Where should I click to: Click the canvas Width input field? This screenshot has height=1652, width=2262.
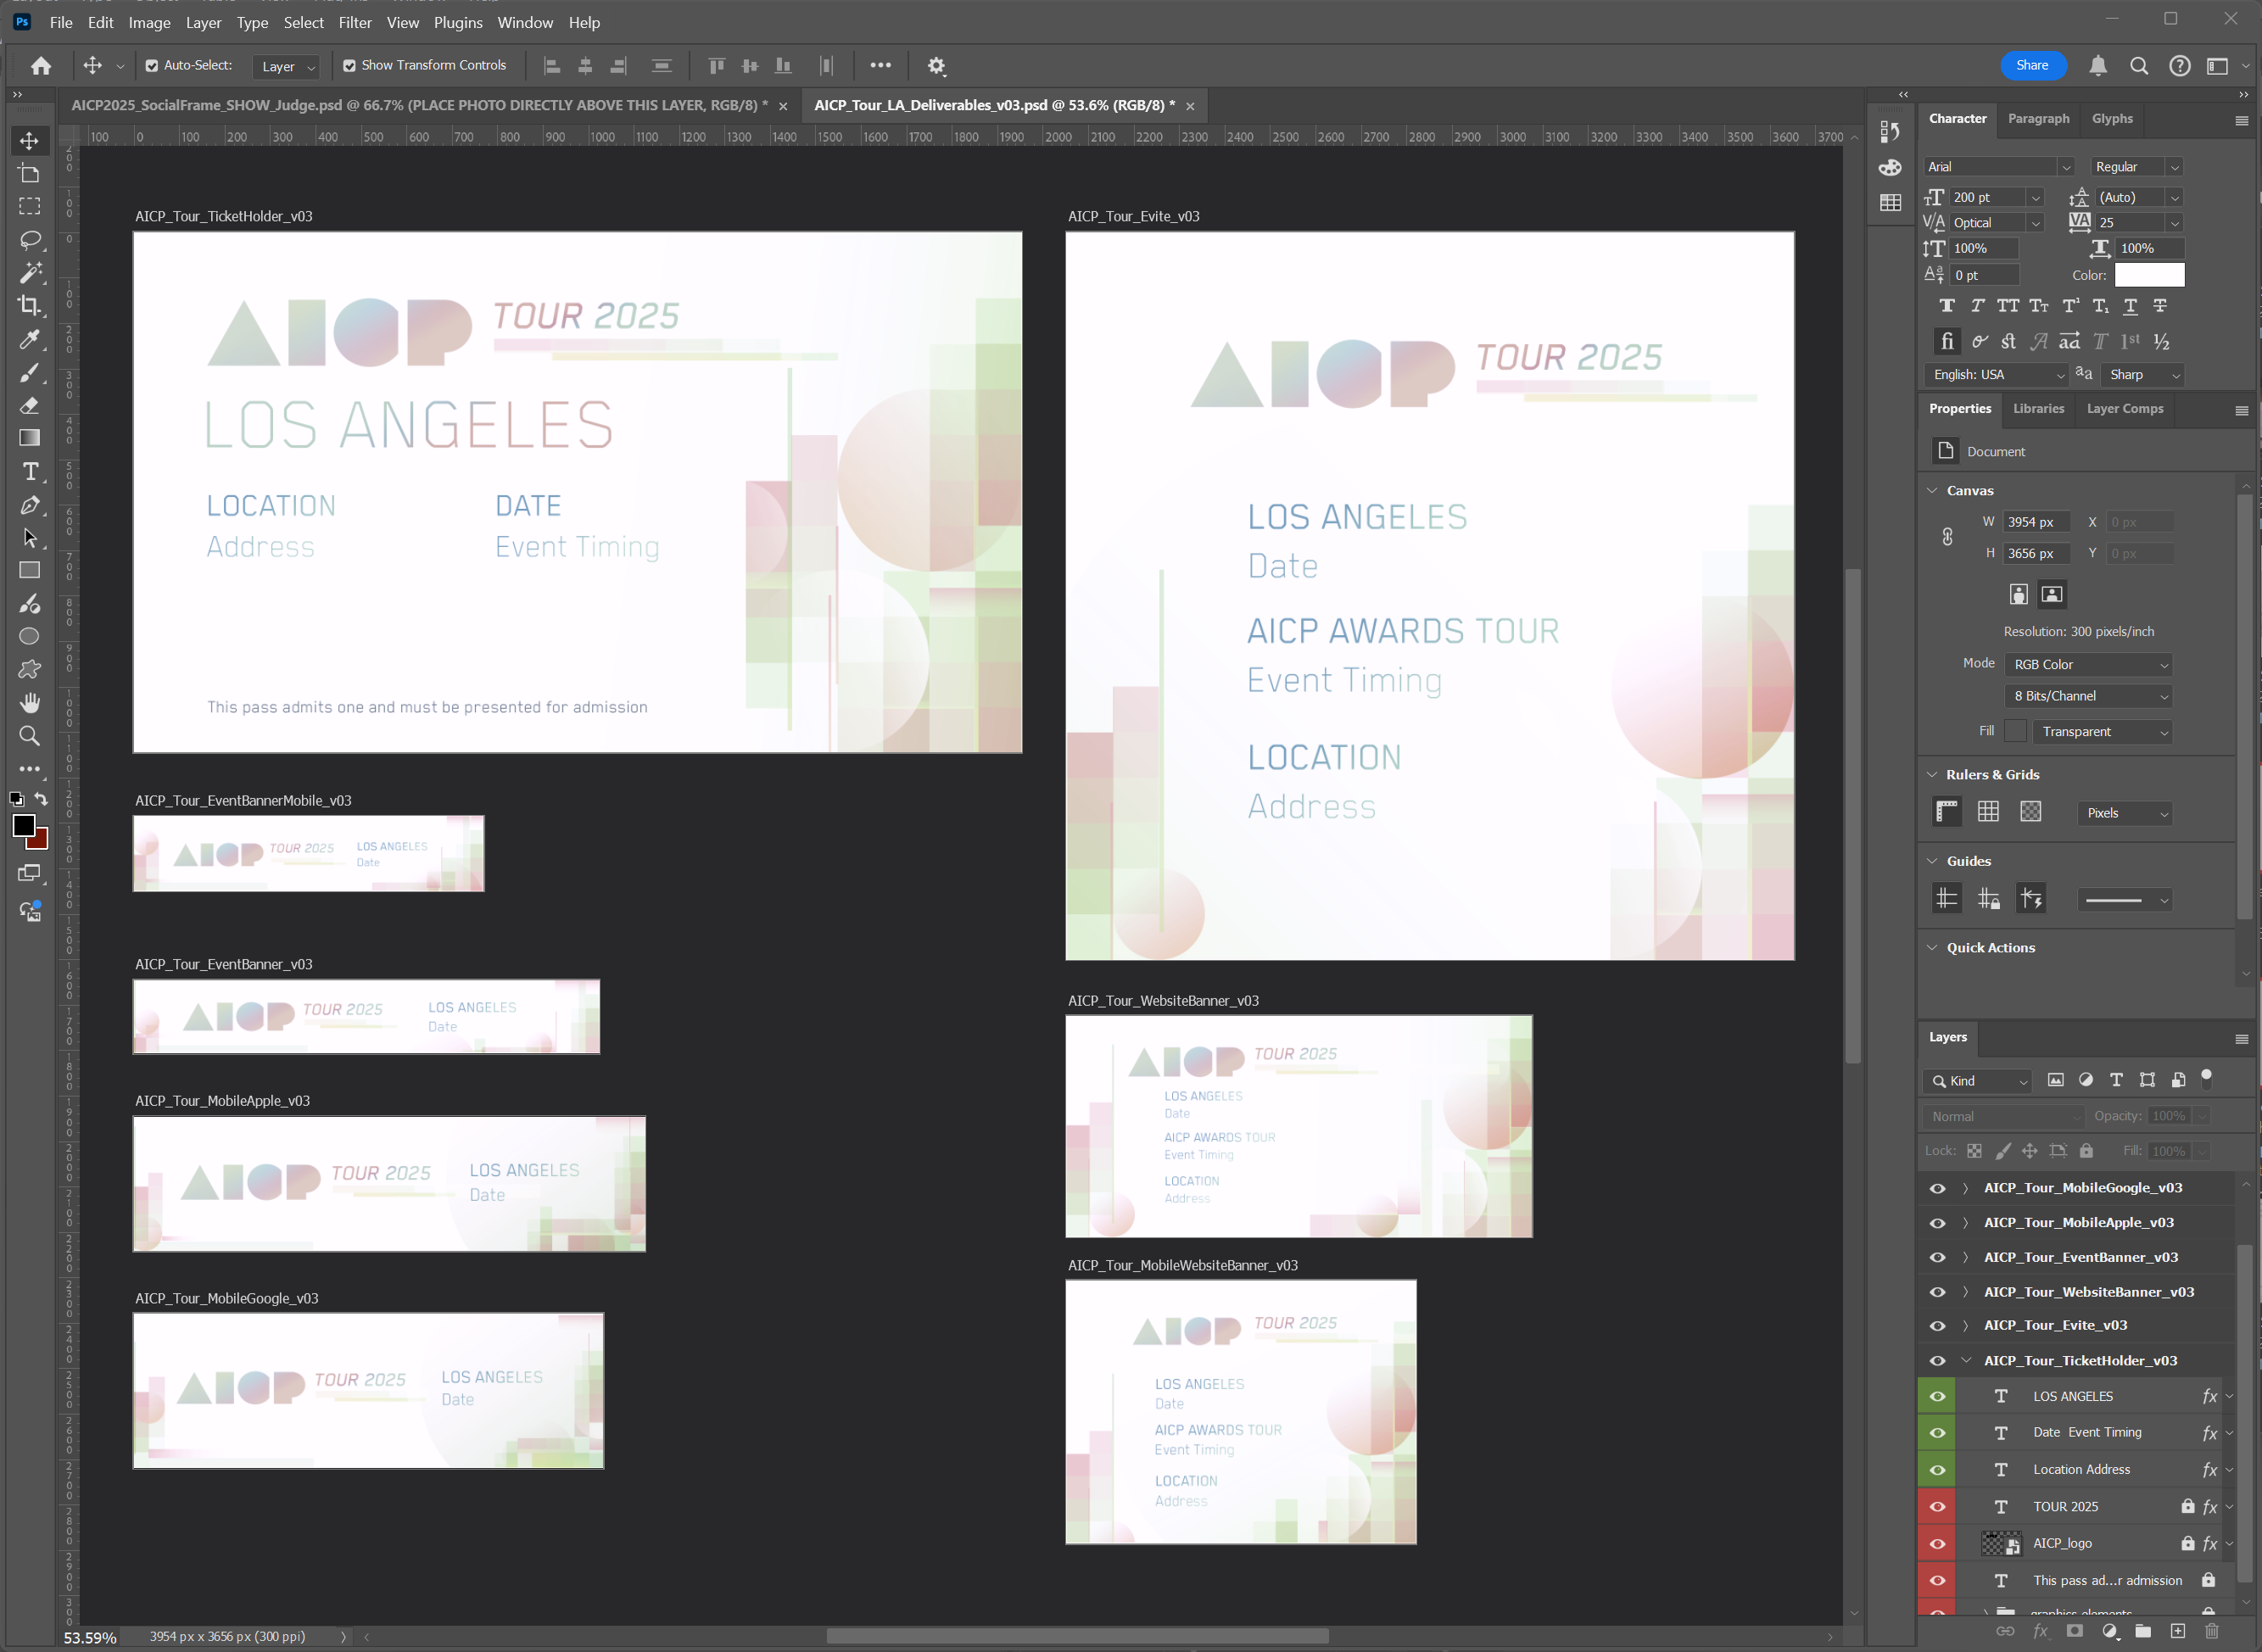pyautogui.click(x=2037, y=522)
